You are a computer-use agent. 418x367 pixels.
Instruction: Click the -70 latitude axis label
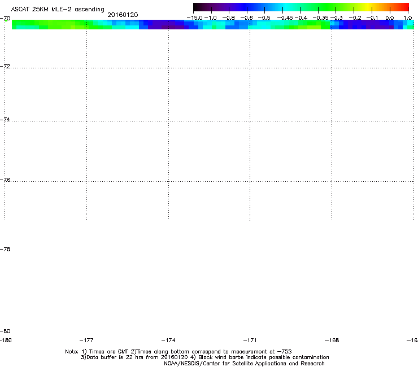[5, 19]
